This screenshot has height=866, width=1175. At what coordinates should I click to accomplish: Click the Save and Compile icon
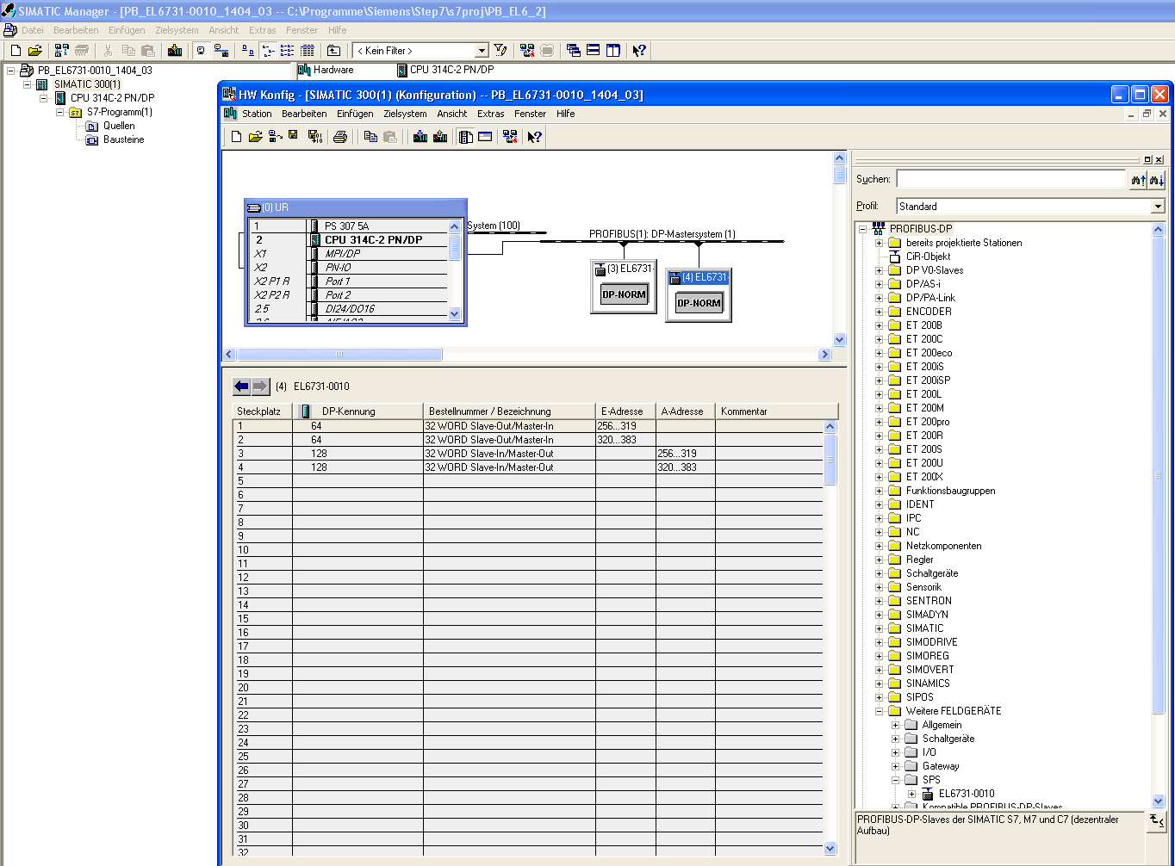[x=314, y=137]
